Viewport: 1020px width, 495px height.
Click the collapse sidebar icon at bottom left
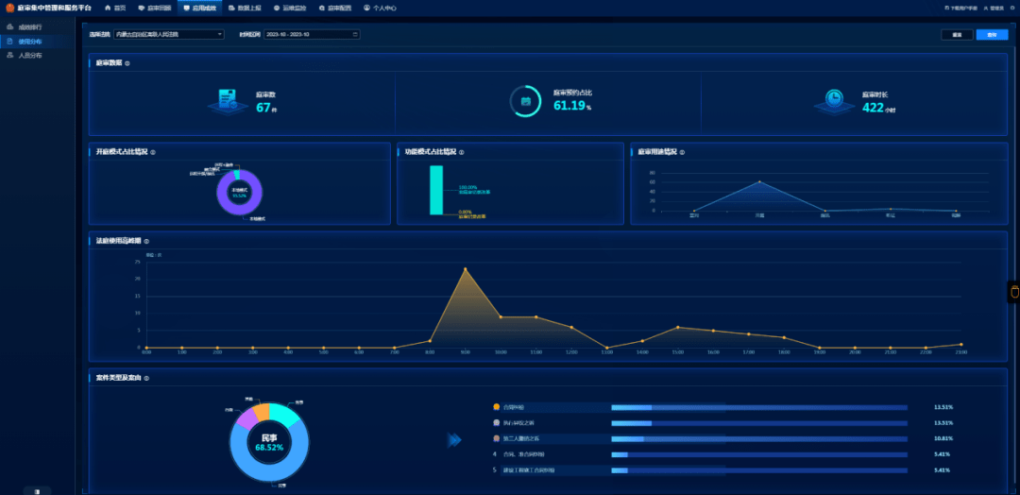click(x=37, y=490)
